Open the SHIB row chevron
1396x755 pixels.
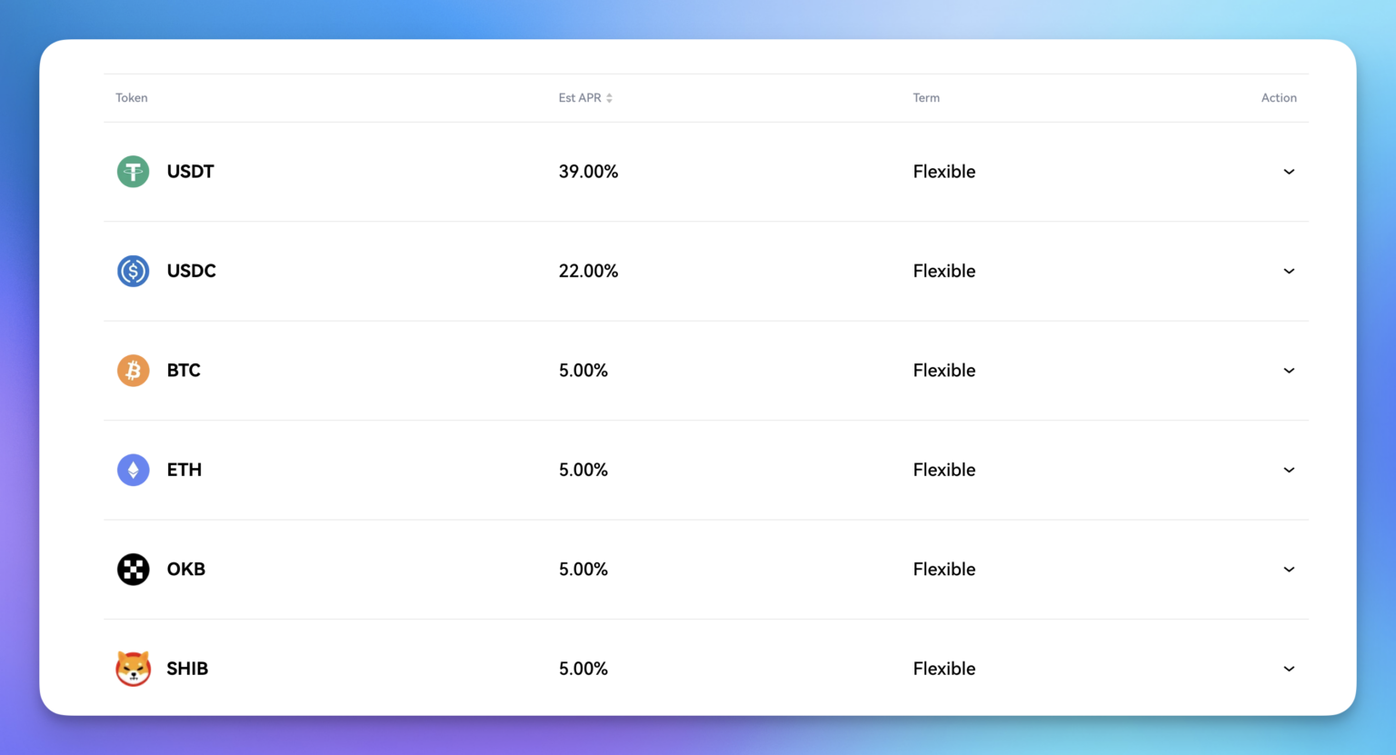1289,668
